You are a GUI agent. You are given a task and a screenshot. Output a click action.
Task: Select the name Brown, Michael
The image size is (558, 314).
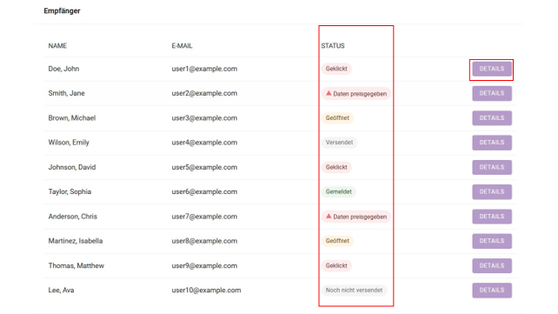[x=72, y=117]
